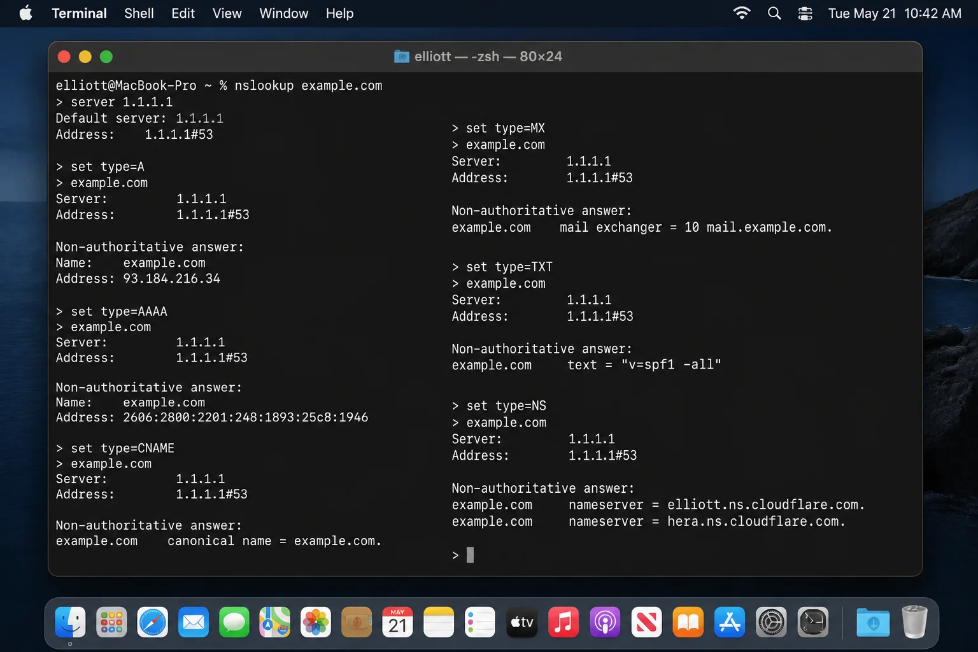The width and height of the screenshot is (978, 652).
Task: Launch Safari from the Dock
Action: coord(153,622)
